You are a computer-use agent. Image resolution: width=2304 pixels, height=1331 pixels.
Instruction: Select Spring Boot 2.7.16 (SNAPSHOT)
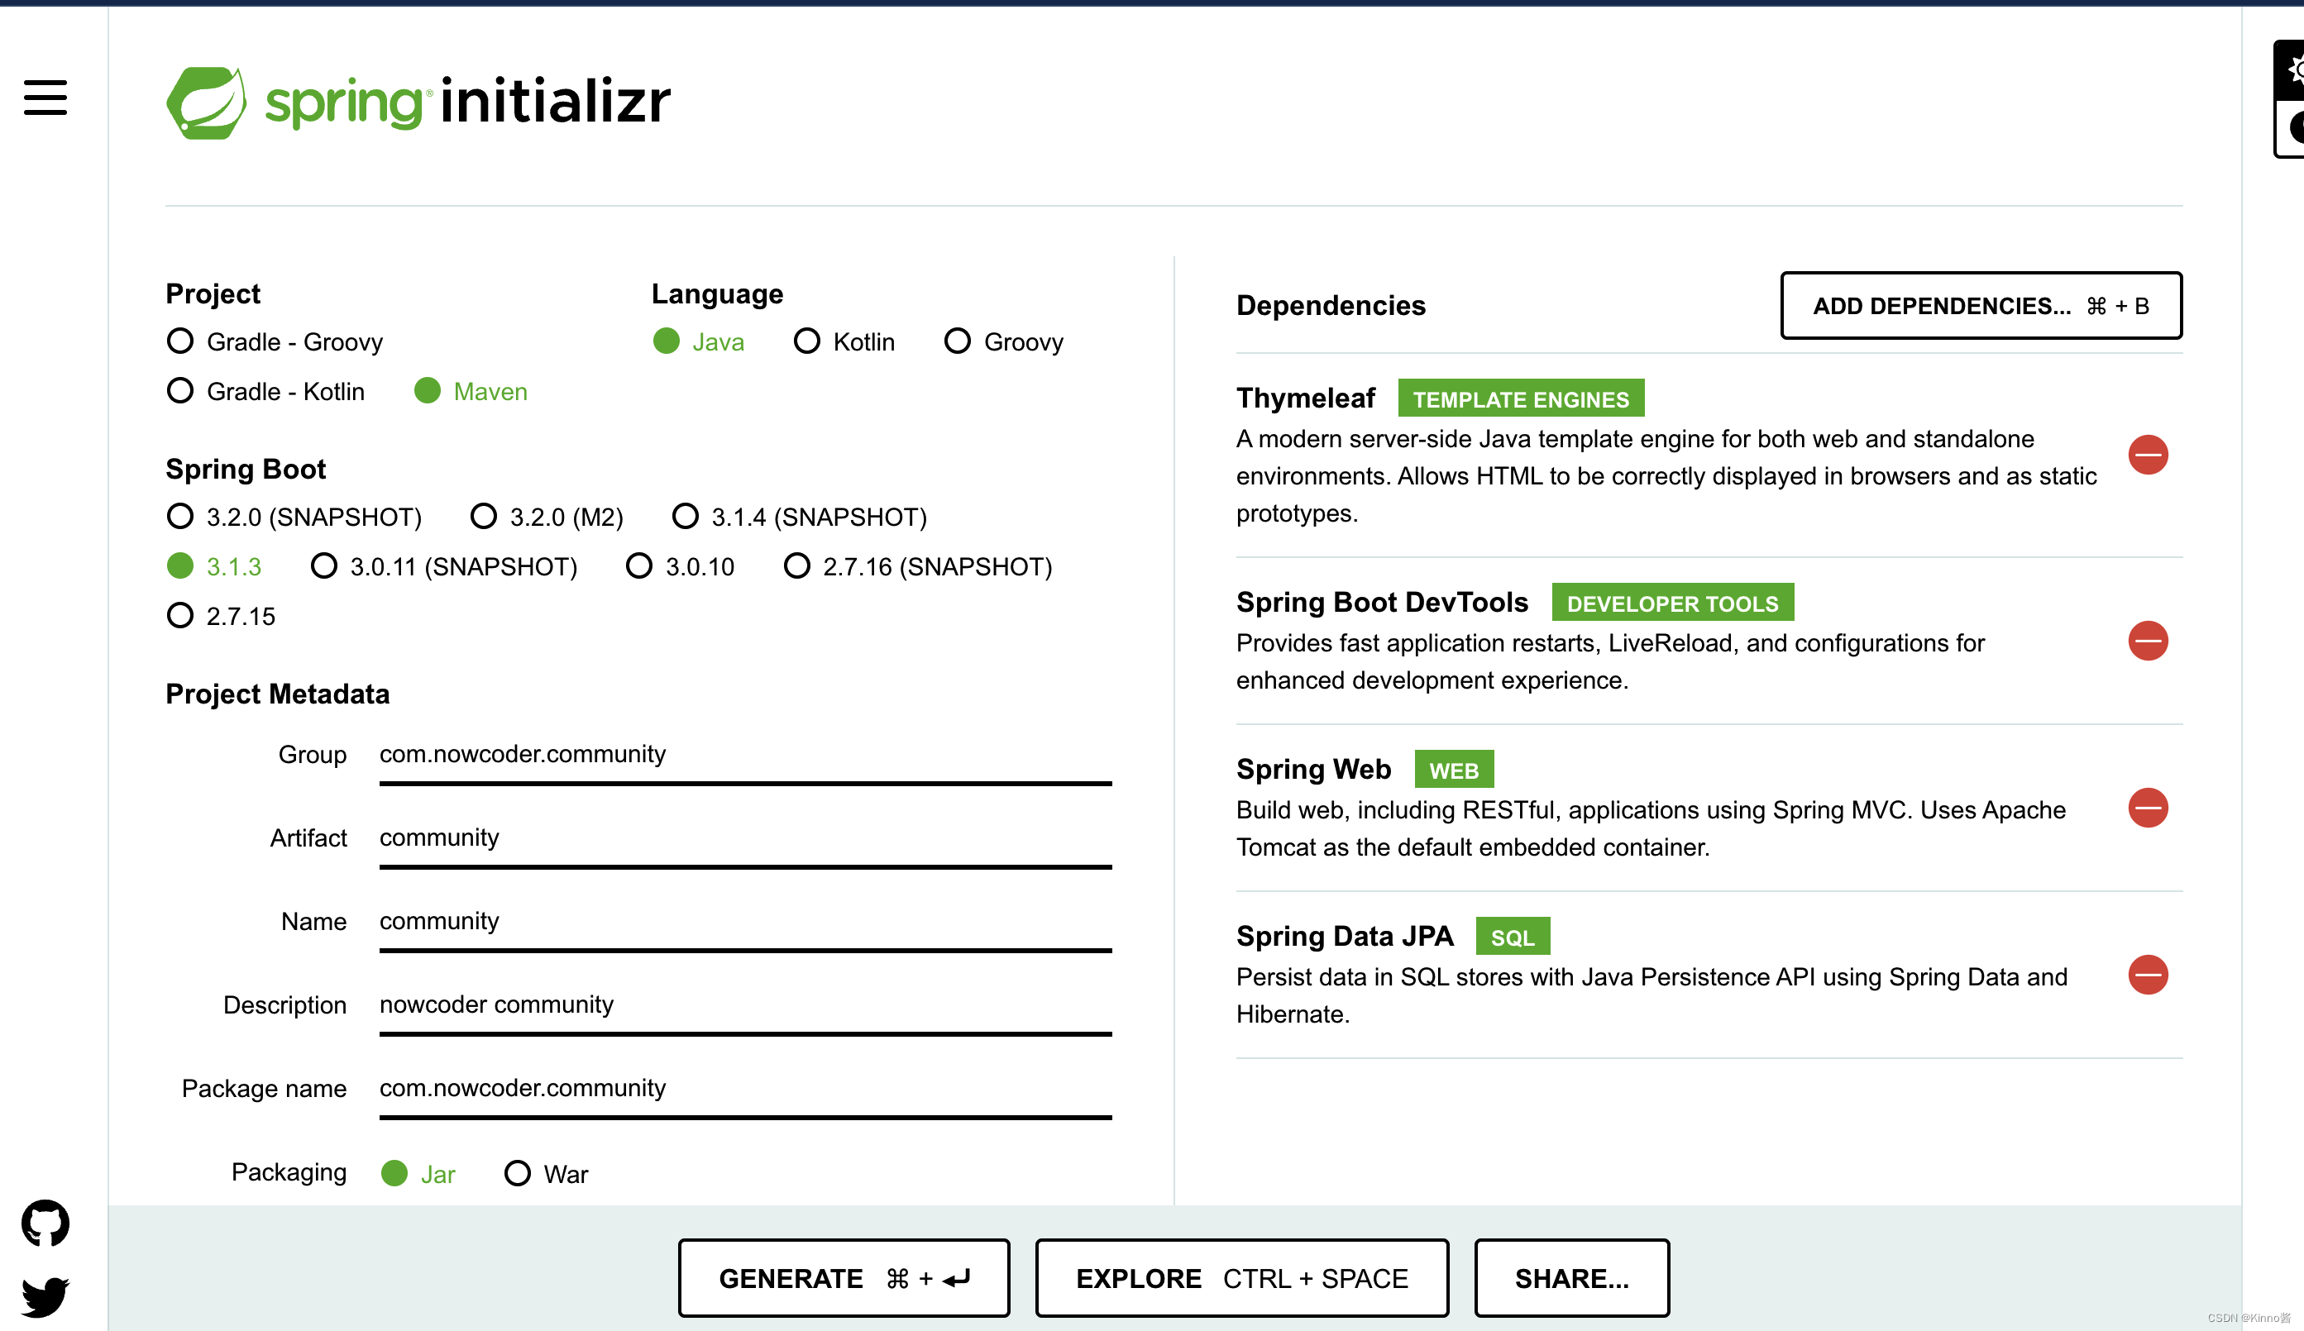(x=919, y=565)
